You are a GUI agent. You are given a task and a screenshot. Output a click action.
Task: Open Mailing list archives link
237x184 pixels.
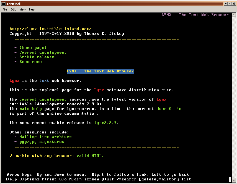click(45, 137)
